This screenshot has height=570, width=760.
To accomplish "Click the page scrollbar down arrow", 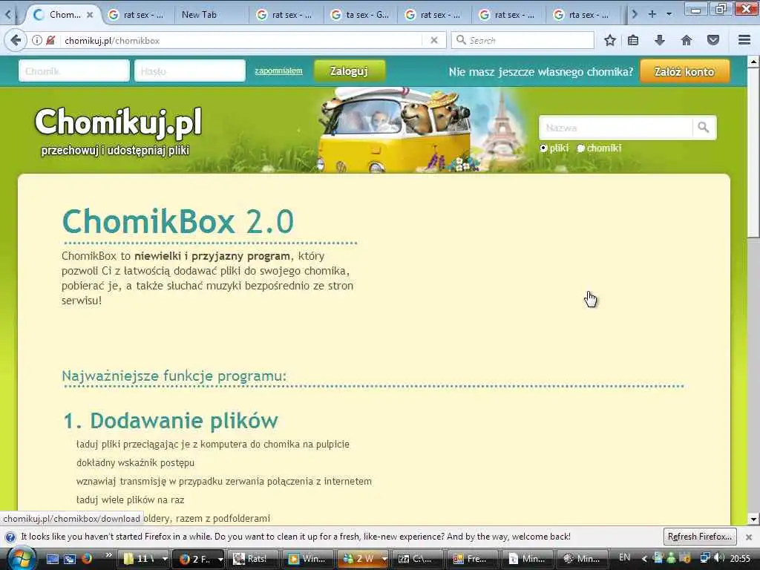I will tap(753, 519).
